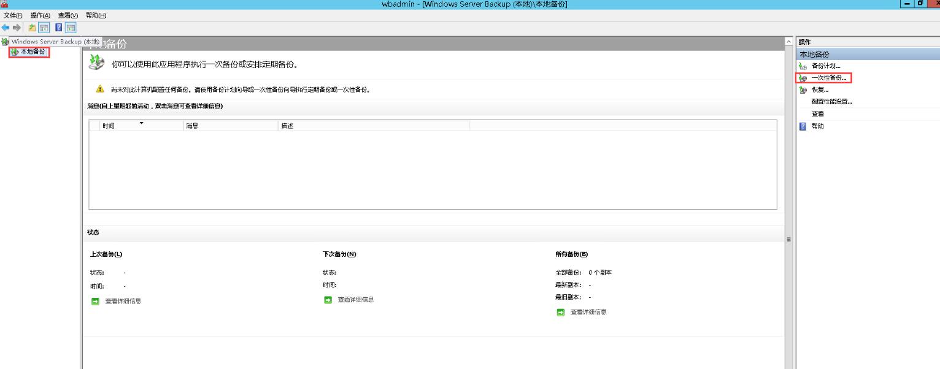
Task: Launch the 一次性备份... action
Action: (x=829, y=78)
